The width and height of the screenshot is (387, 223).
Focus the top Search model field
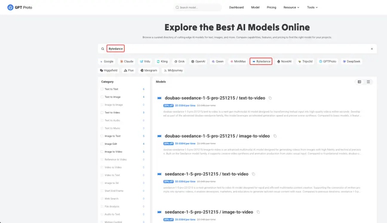point(197,7)
